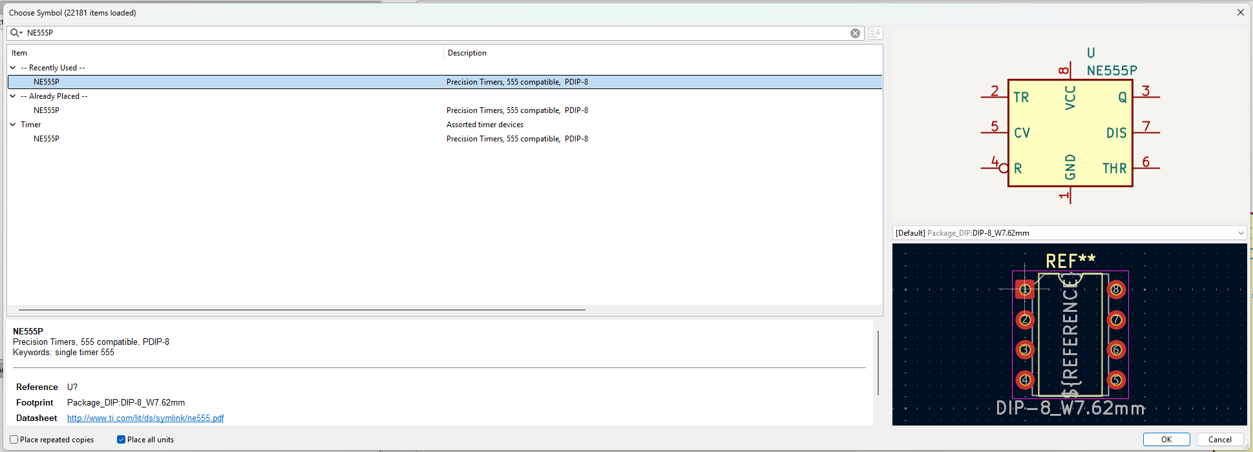Select NE555P under Timer library
This screenshot has width=1253, height=452.
click(x=47, y=139)
